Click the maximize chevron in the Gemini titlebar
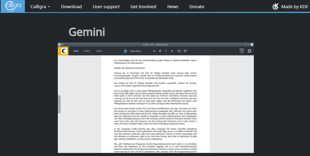Screen dimensions: 310x156 (x=248, y=45)
